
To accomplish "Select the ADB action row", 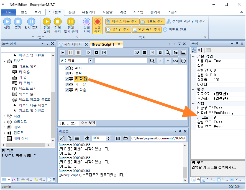I will (x=78, y=68).
